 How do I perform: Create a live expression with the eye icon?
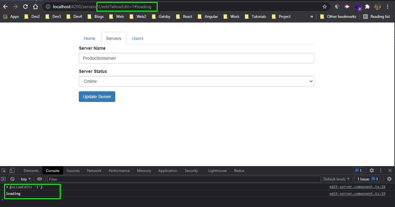pos(40,179)
